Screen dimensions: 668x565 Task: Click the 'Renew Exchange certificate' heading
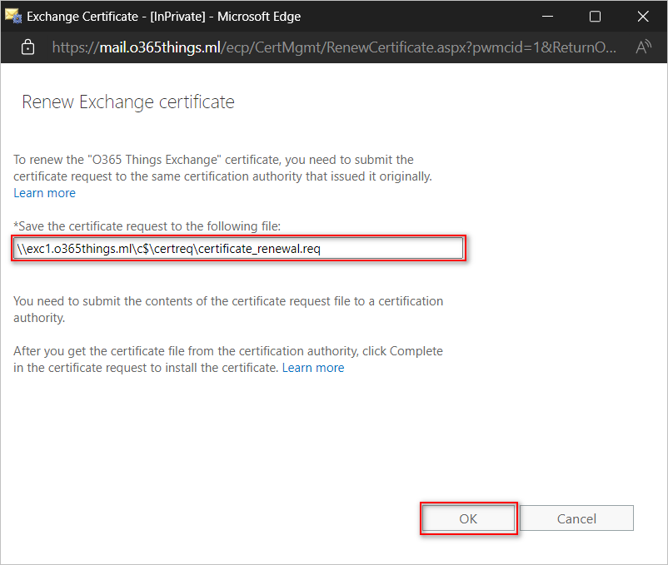pyautogui.click(x=128, y=102)
